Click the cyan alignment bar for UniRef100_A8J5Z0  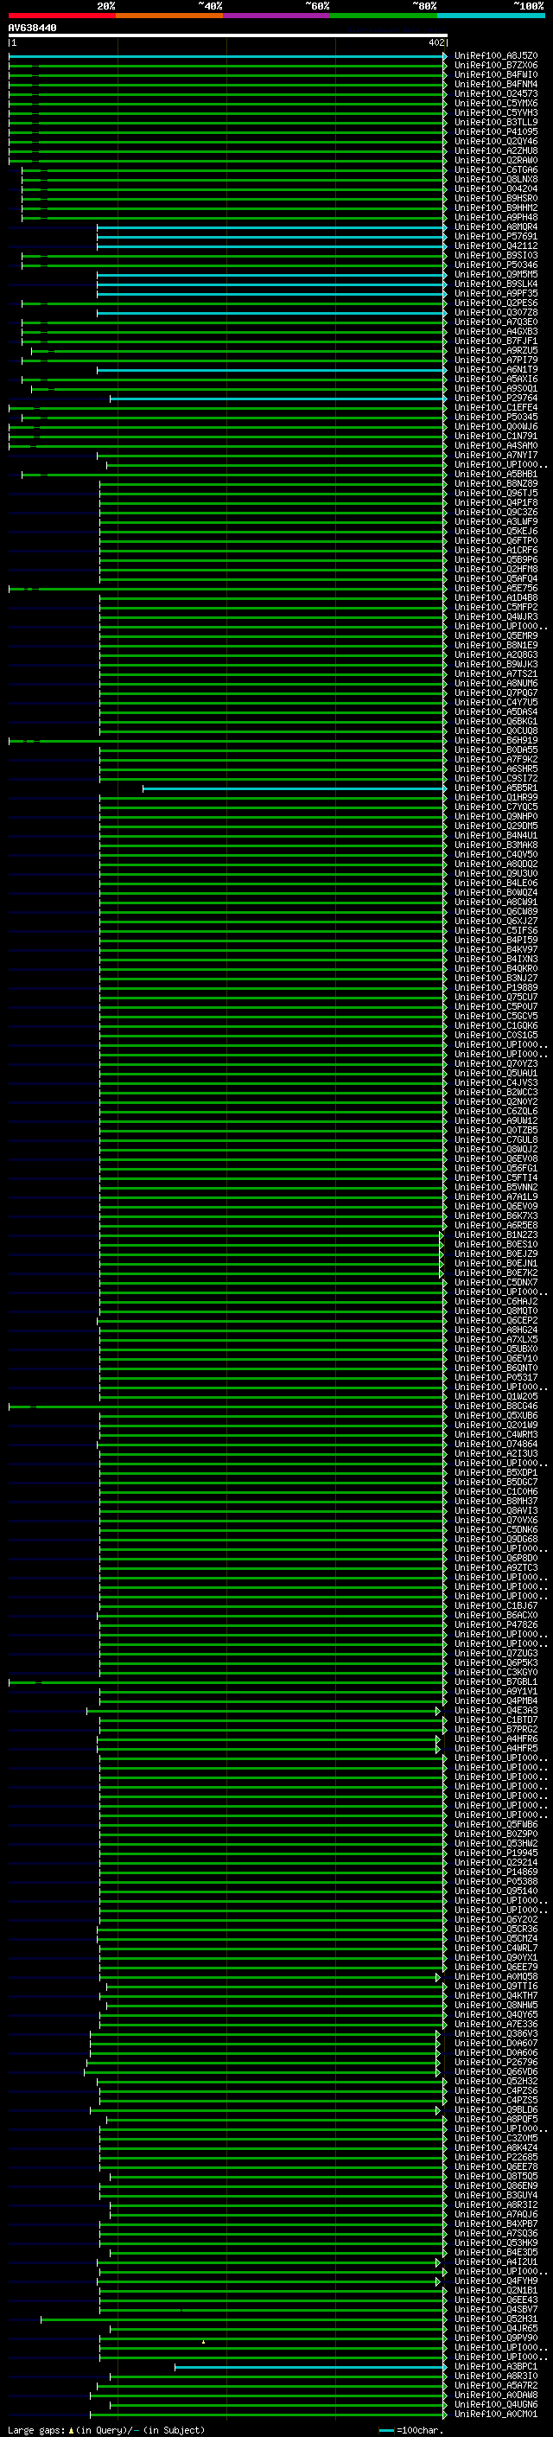[227, 56]
